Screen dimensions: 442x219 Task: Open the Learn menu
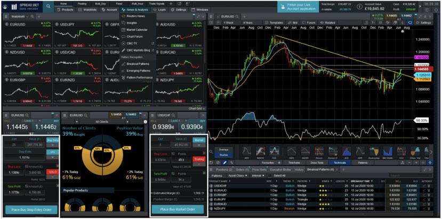[x=160, y=10]
